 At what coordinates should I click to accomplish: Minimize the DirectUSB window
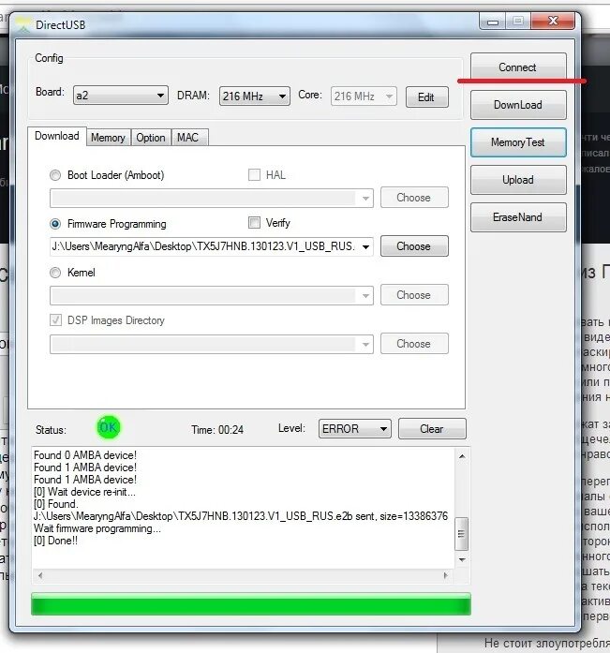point(493,22)
